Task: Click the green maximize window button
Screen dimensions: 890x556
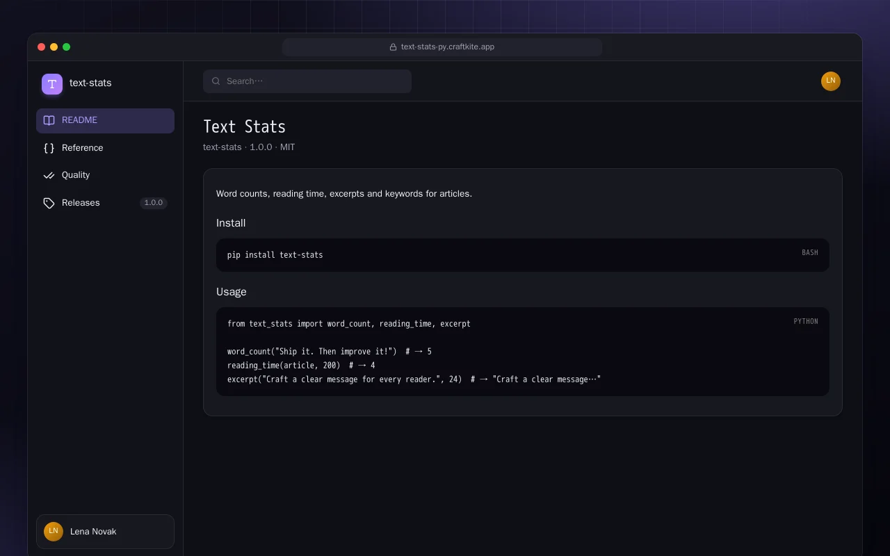Action: [x=67, y=47]
